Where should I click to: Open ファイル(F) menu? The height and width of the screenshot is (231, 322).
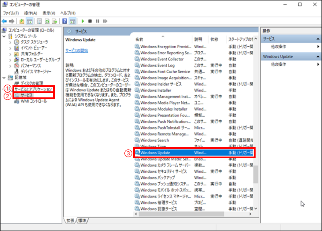pyautogui.click(x=11, y=13)
